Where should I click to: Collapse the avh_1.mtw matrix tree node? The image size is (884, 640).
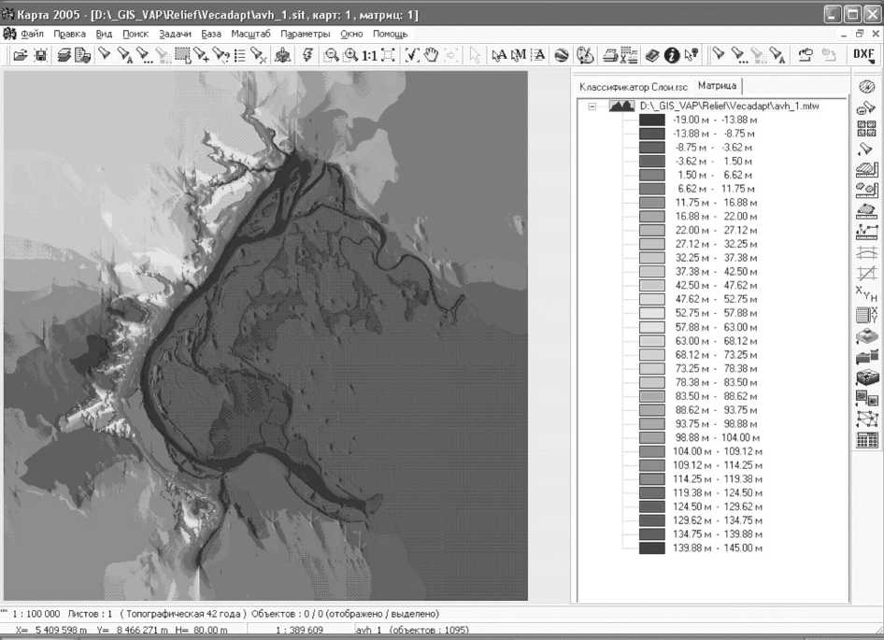click(592, 107)
